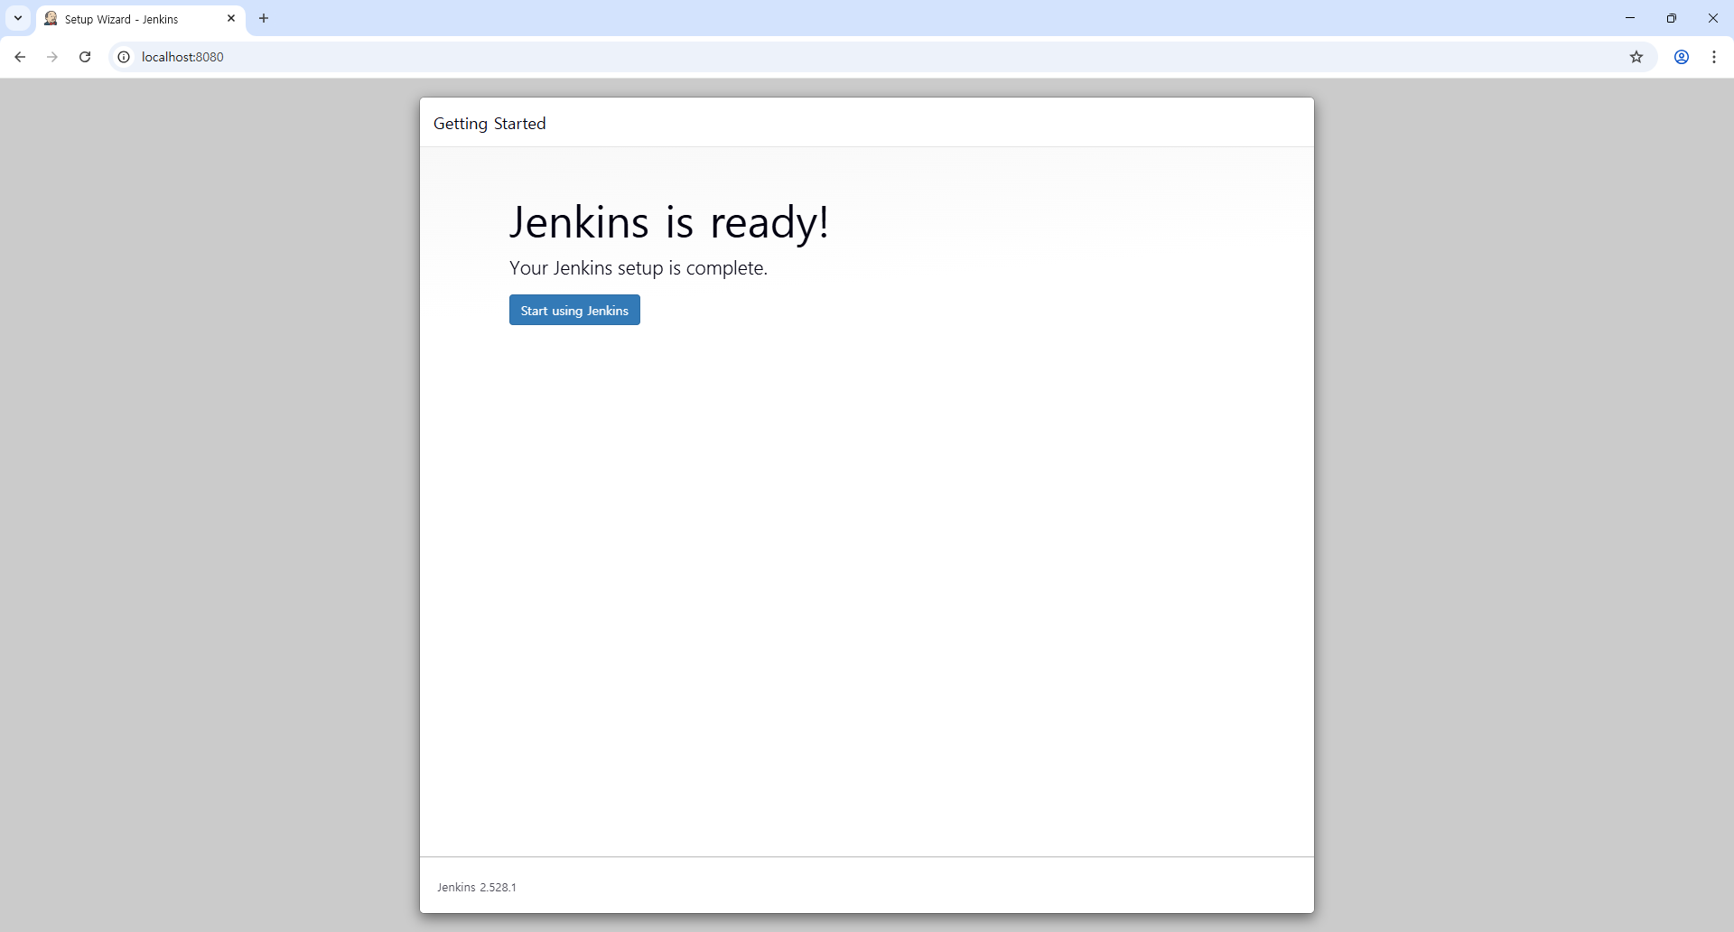
Task: Restore down the Chrome window
Action: coord(1672,18)
